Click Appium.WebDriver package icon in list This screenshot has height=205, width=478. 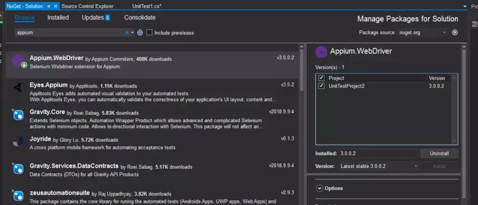pyautogui.click(x=18, y=61)
